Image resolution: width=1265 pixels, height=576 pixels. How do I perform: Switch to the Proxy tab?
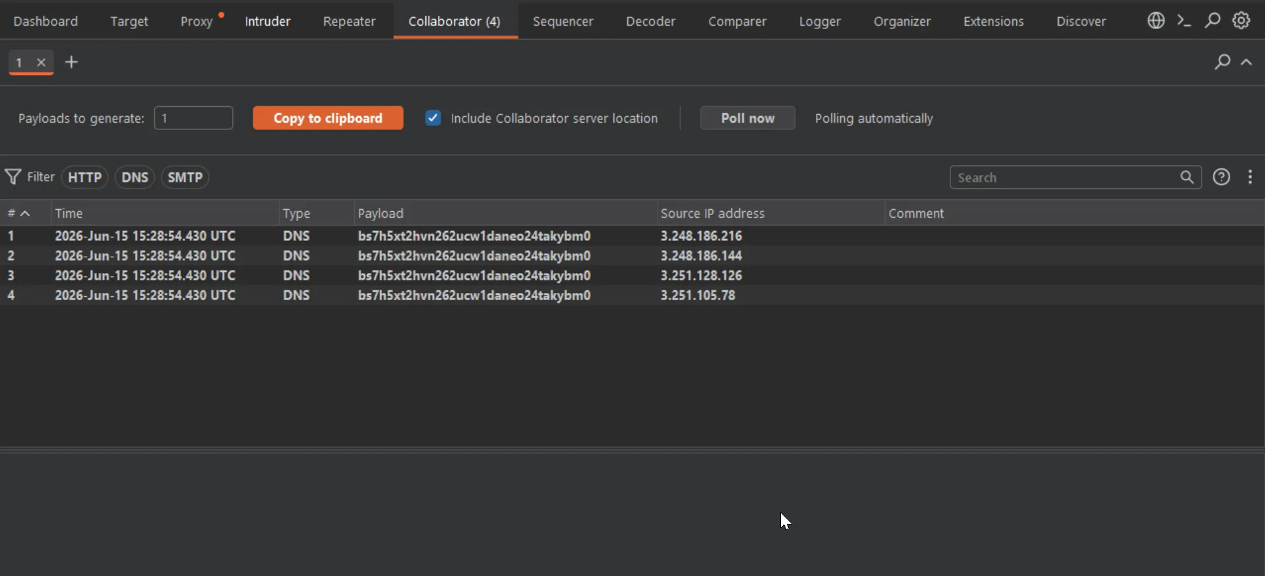(x=197, y=21)
